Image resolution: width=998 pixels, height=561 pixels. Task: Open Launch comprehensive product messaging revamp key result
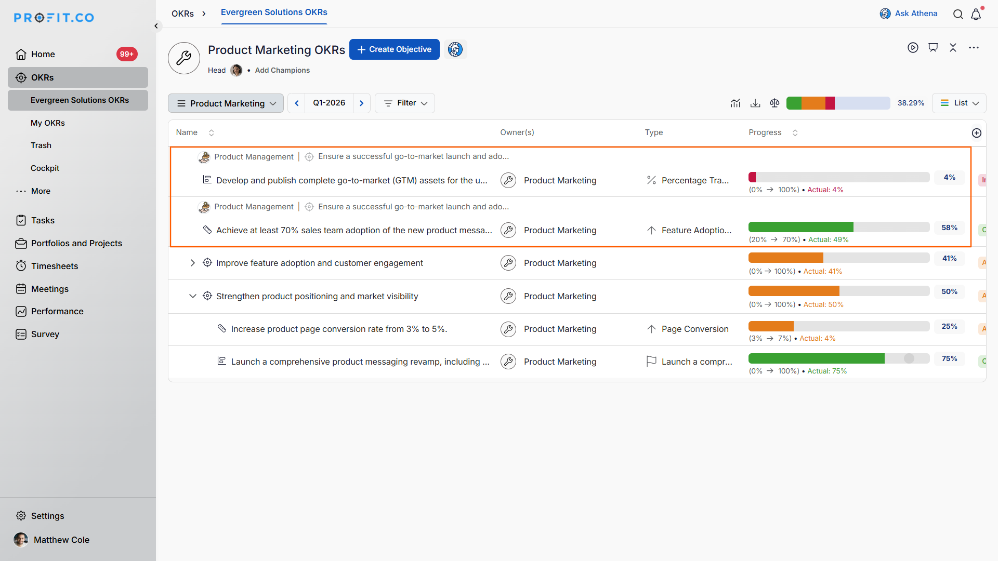[360, 362]
